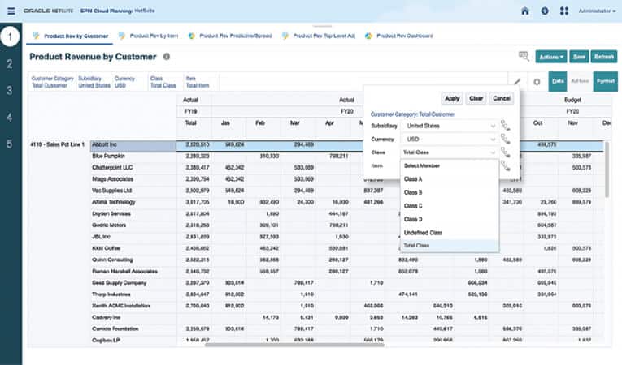Select the Thorp Industries row header
622x365 pixels.
tap(133, 294)
